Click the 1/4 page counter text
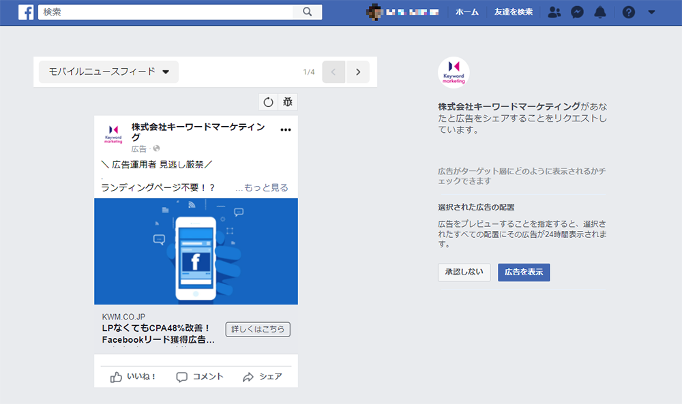Screen dimensions: 682x404 309,72
